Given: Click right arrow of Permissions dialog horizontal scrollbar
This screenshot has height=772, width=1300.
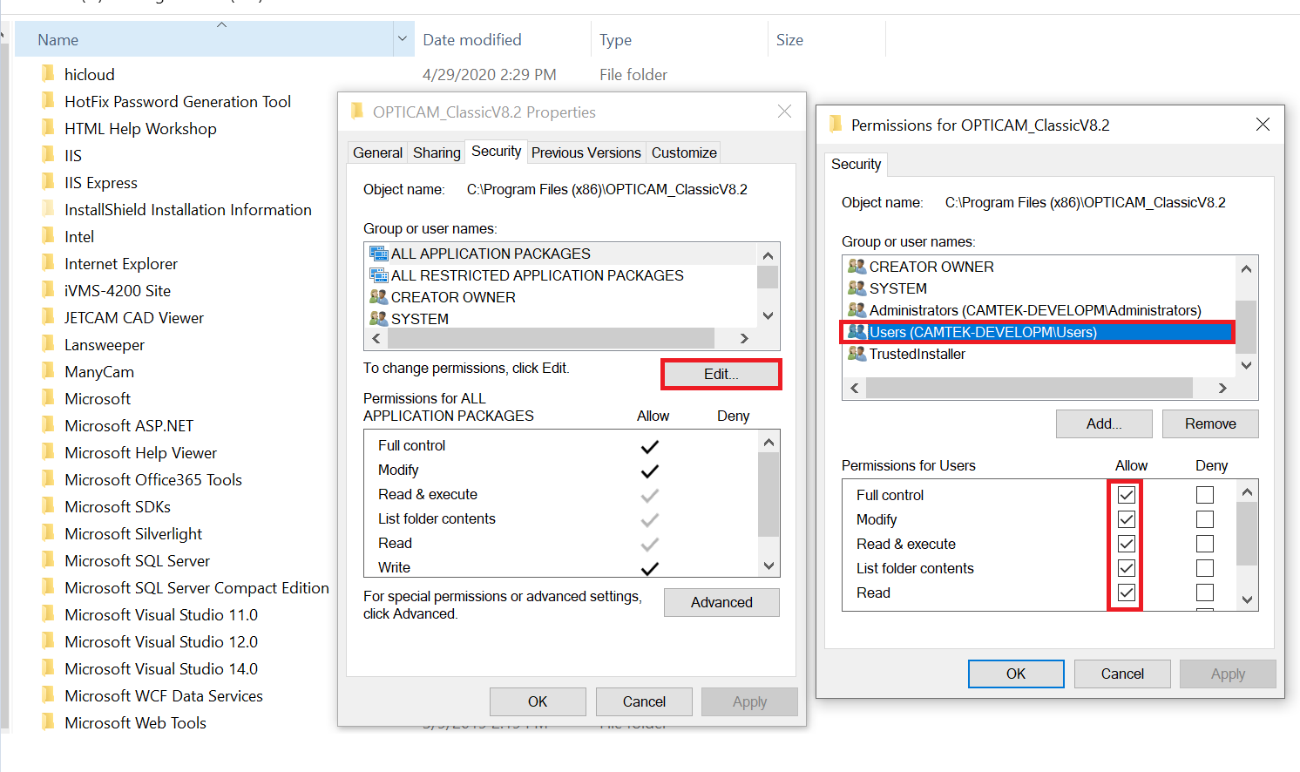Looking at the screenshot, I should click(x=1222, y=388).
